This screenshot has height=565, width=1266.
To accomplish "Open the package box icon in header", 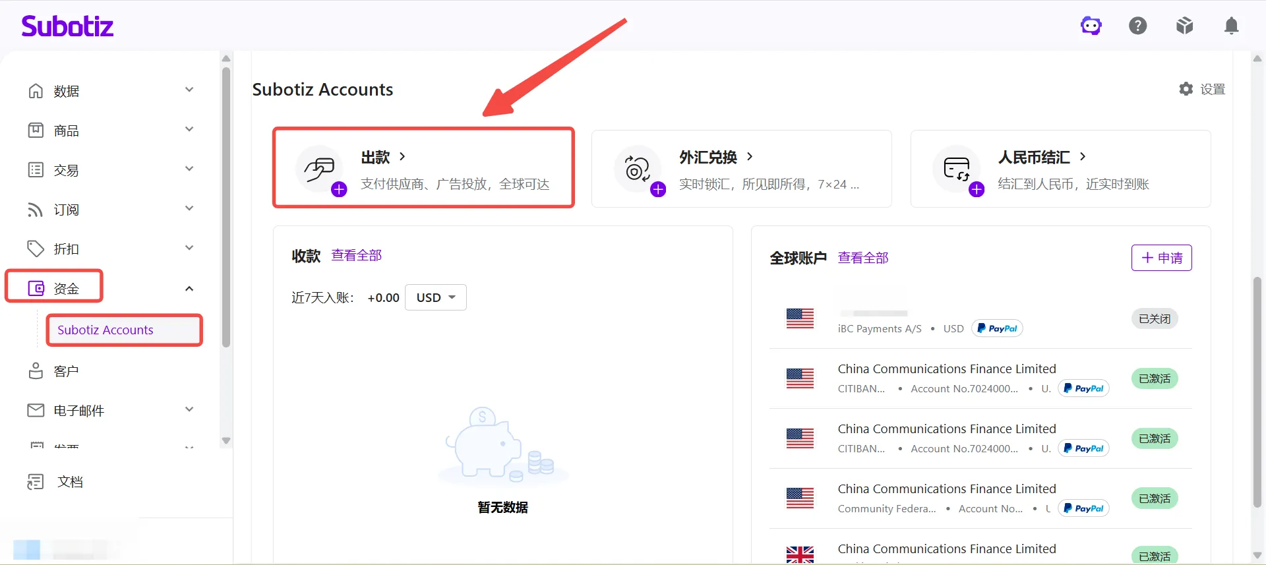I will coord(1185,26).
